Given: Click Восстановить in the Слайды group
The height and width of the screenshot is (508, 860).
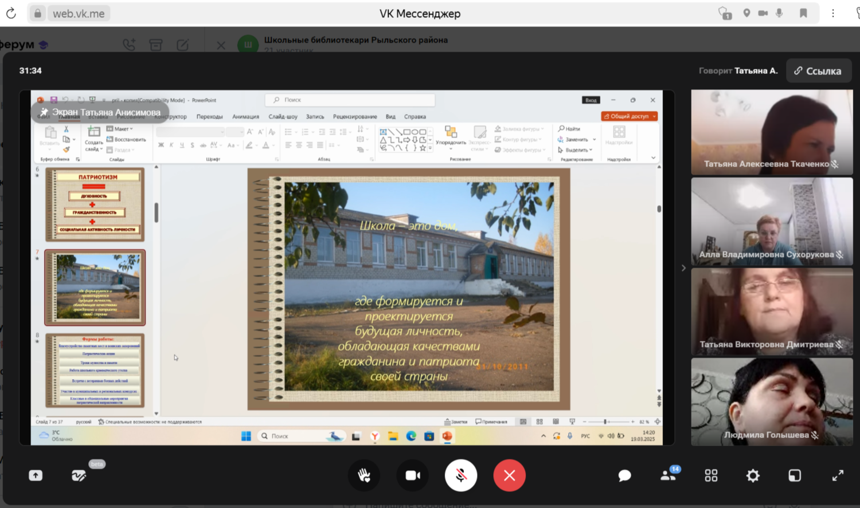Looking at the screenshot, I should [126, 139].
